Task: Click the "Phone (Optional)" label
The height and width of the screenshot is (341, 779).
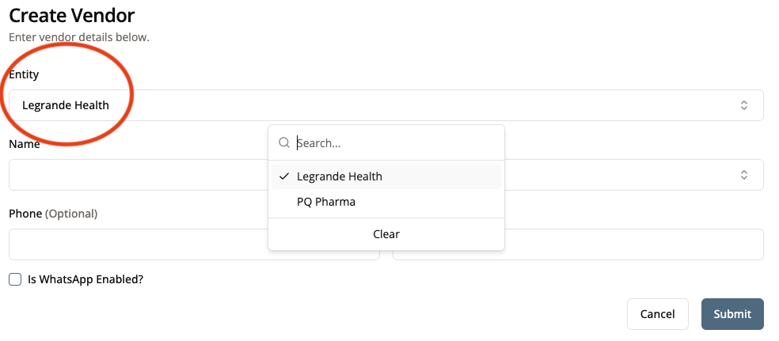Action: click(x=53, y=214)
